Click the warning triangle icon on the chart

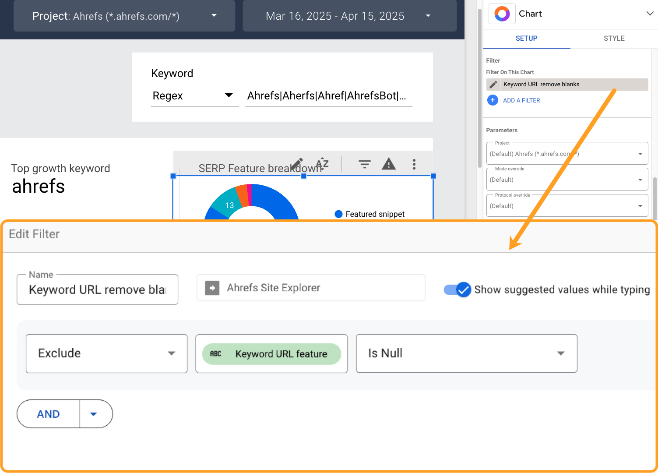tap(389, 164)
